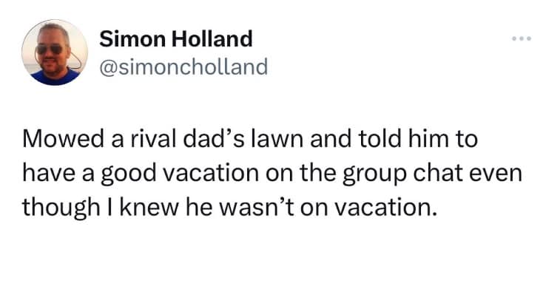Image resolution: width=546 pixels, height=306 pixels.
Task: Click Simon Holland's profile picture
Action: click(x=54, y=52)
